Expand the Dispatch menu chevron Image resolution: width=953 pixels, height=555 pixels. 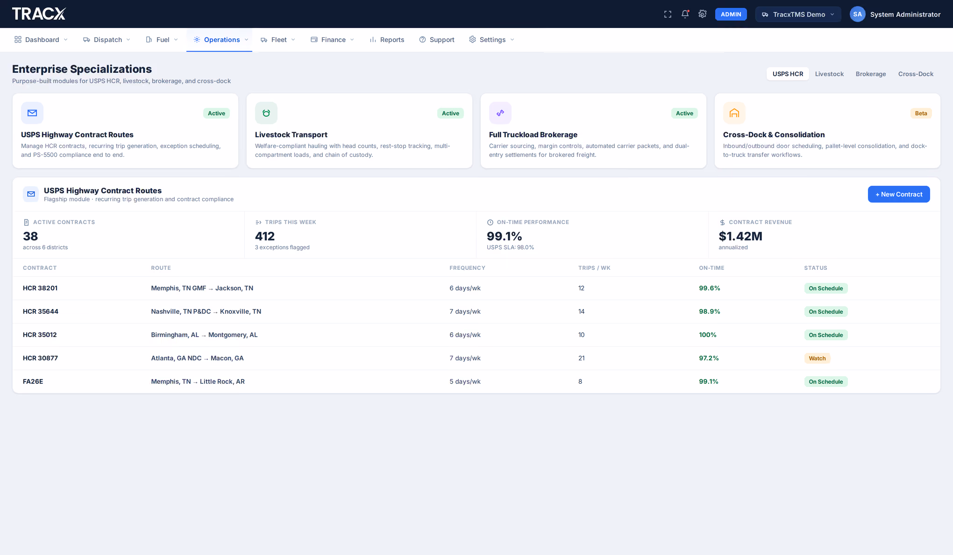[128, 40]
